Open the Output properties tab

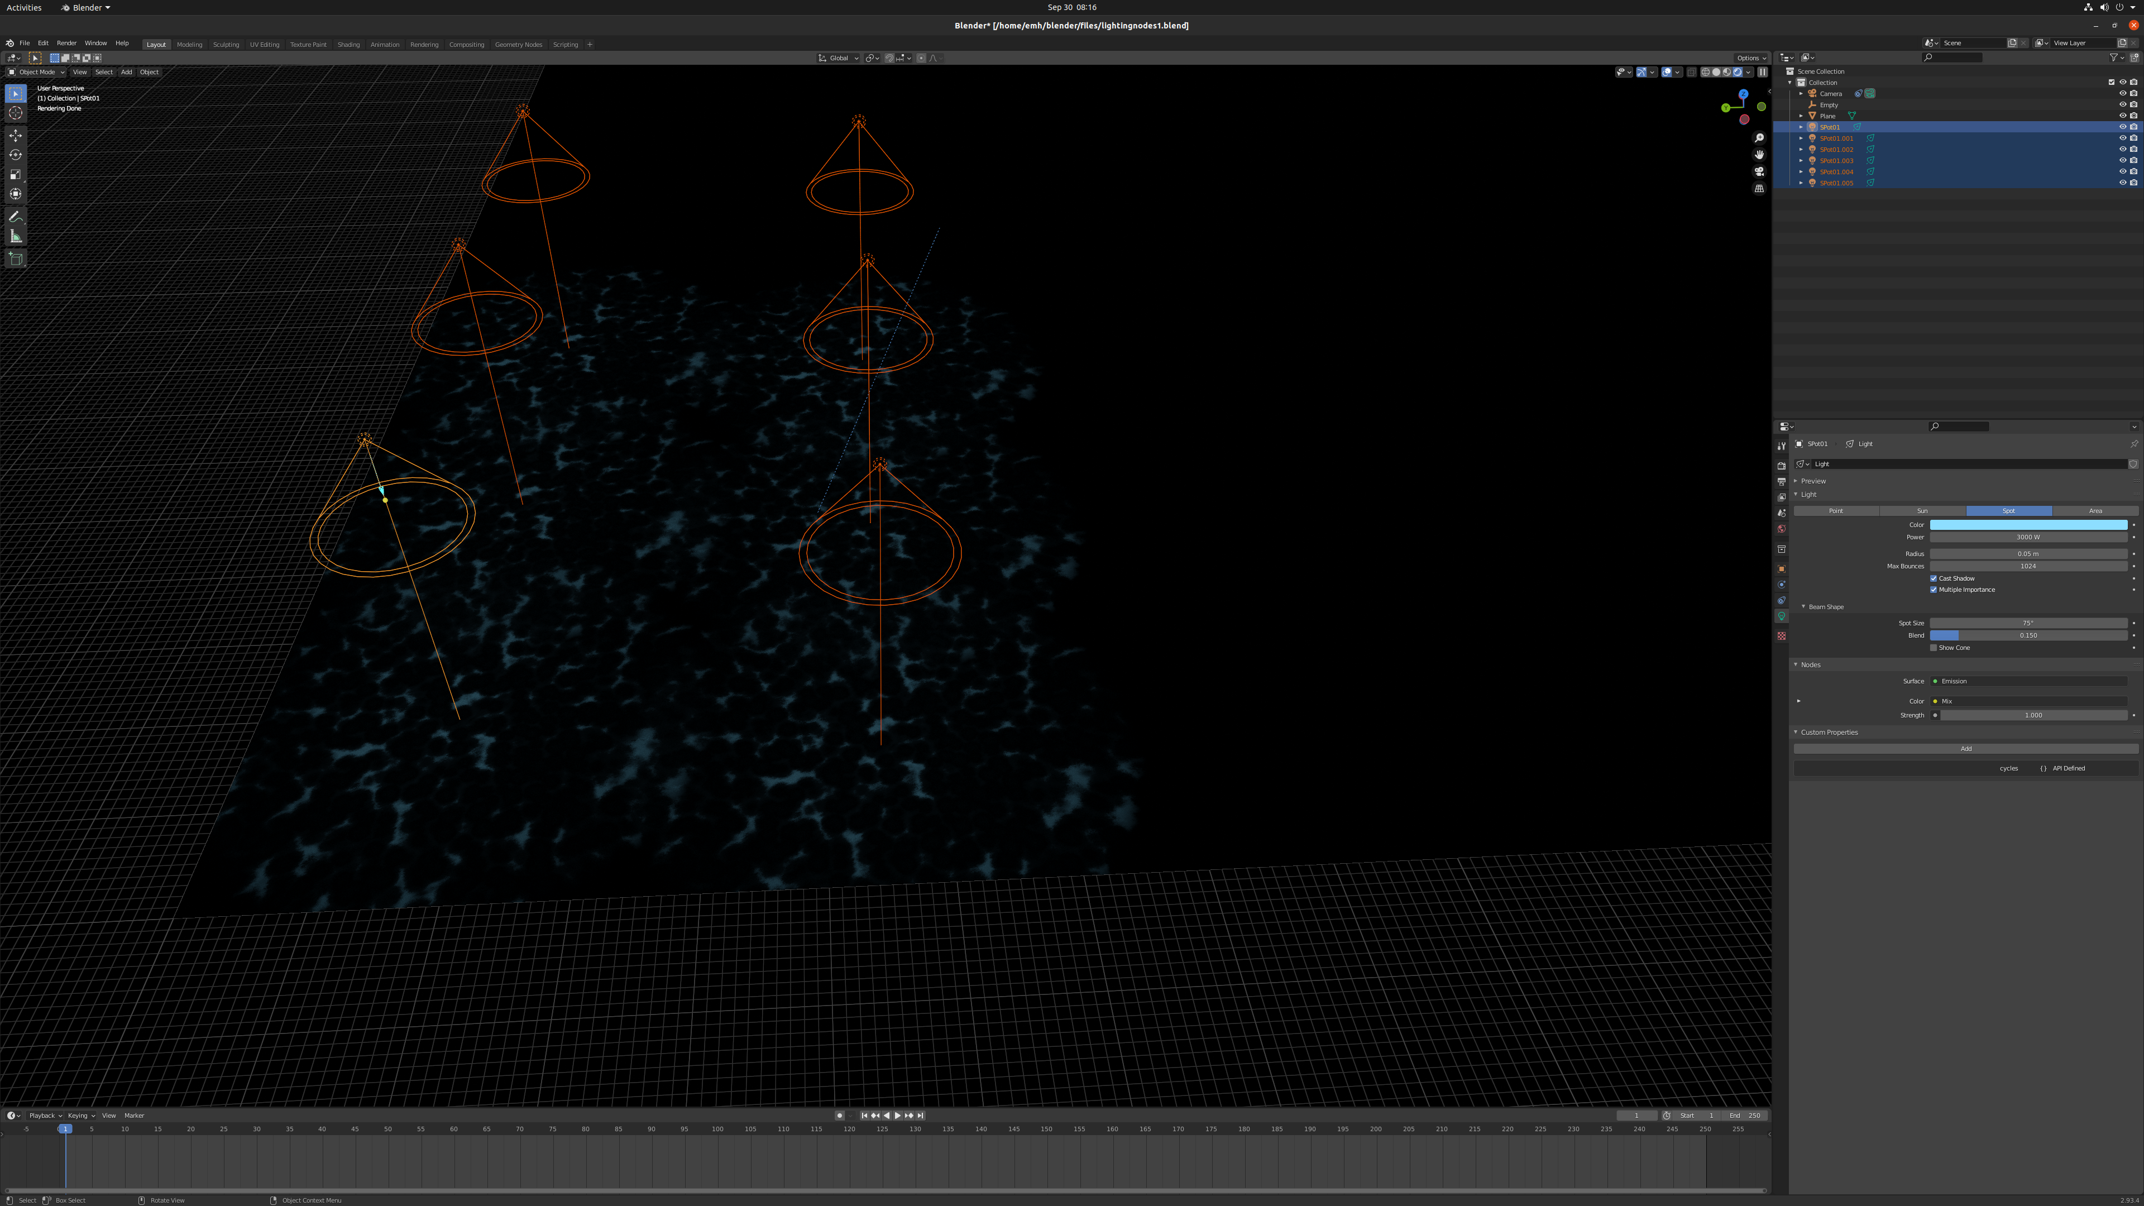pyautogui.click(x=1781, y=482)
